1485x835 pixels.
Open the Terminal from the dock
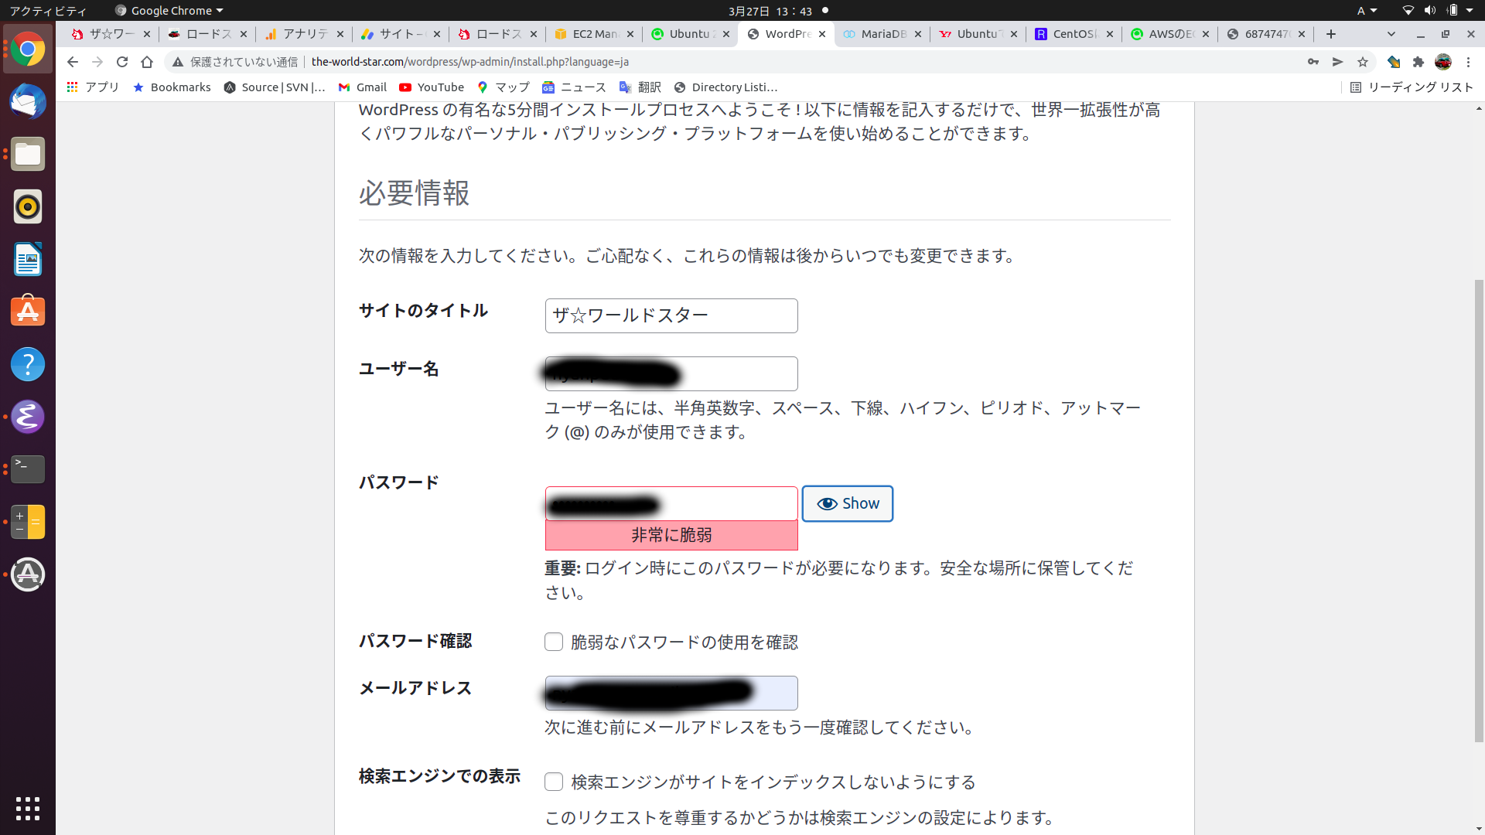coord(28,469)
